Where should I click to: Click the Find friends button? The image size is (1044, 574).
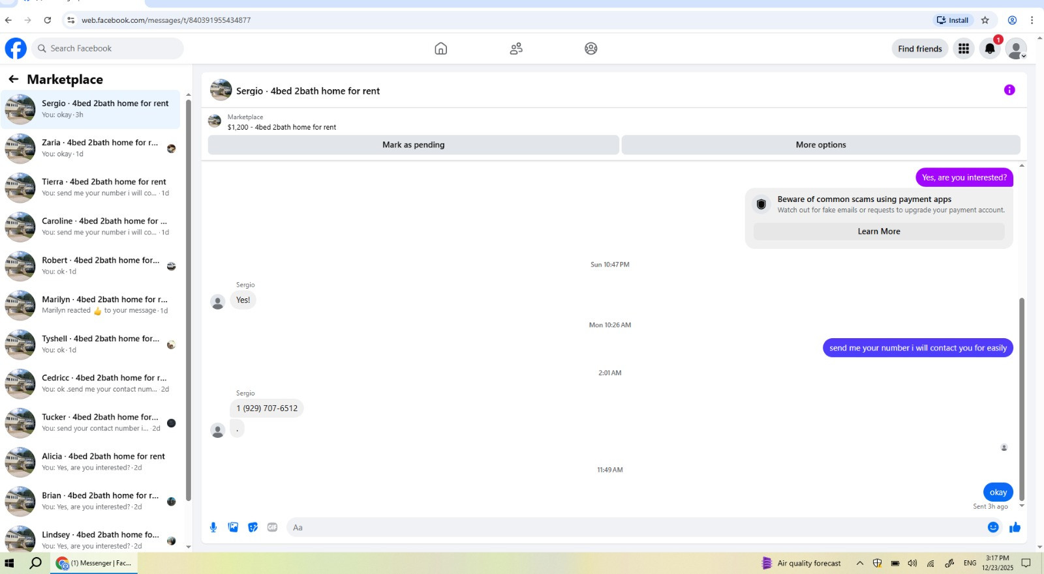pyautogui.click(x=920, y=48)
